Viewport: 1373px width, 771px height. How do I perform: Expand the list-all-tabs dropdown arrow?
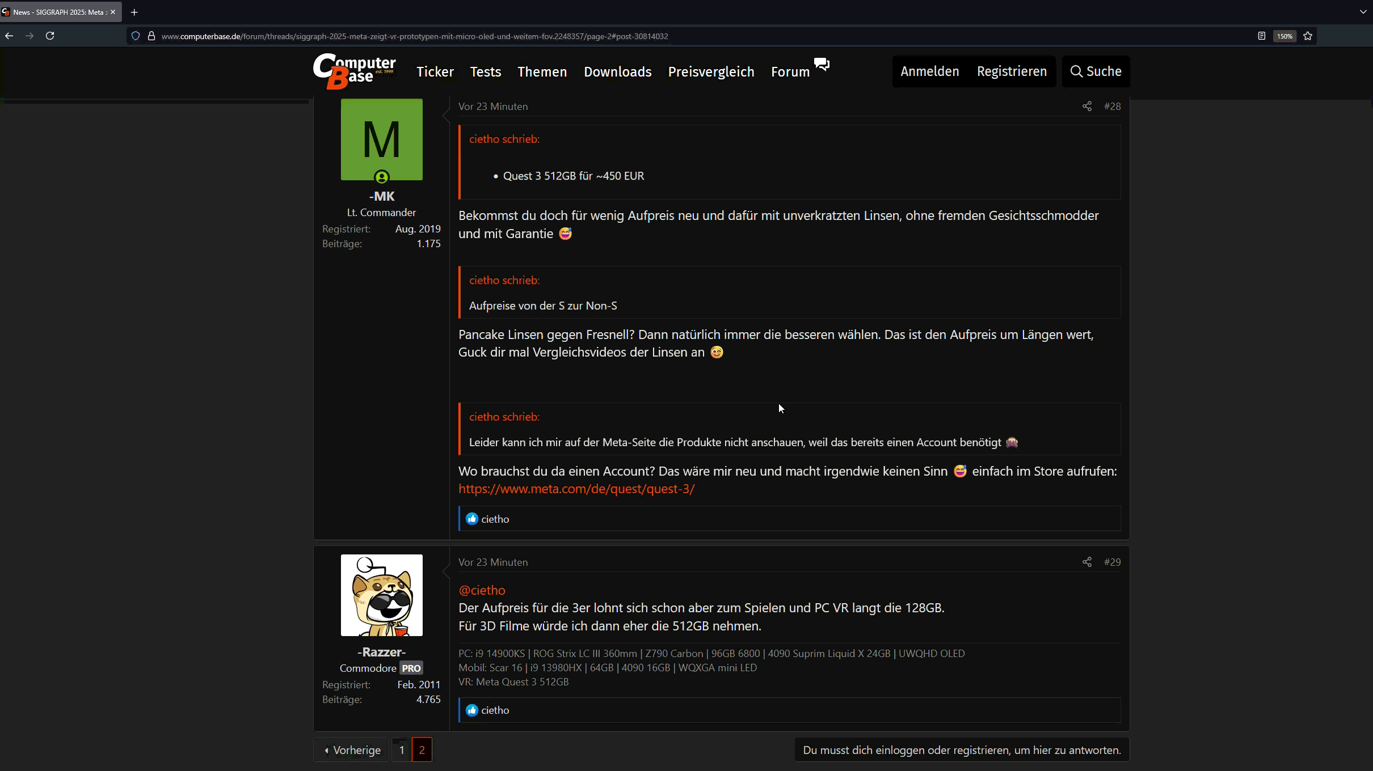click(x=1363, y=12)
